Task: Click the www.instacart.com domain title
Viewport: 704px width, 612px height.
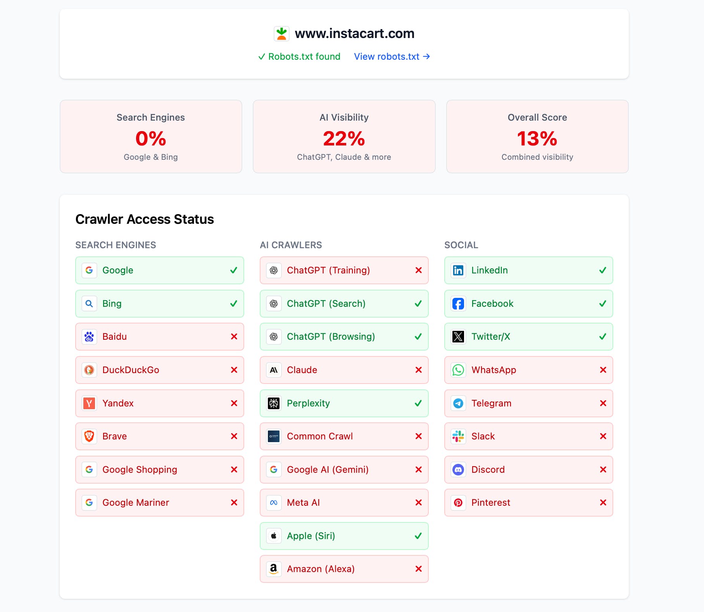Action: (x=354, y=34)
